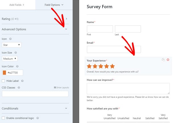The height and width of the screenshot is (123, 176).
Task: Click the orange Icon Color swatch
Action: (x=4, y=73)
